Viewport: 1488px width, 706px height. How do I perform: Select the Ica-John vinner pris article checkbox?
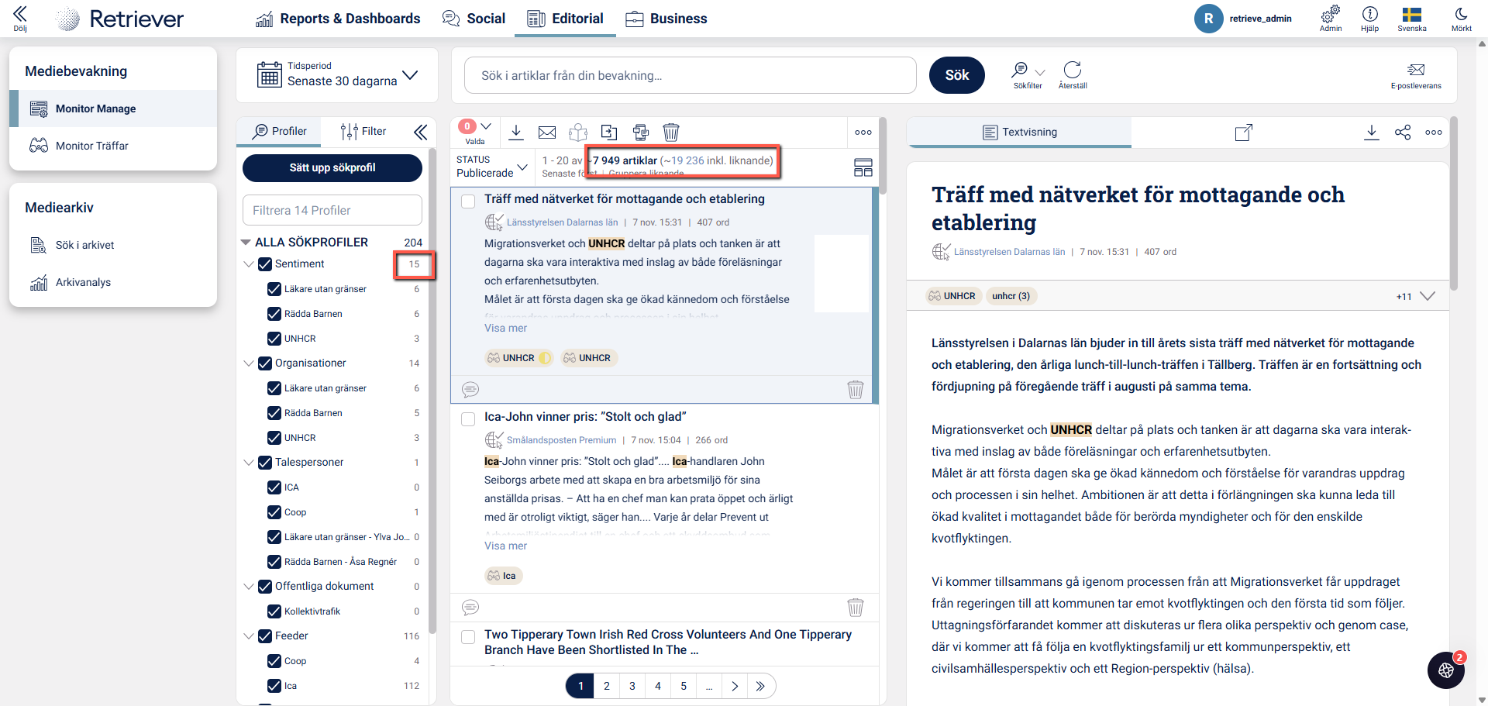pos(468,419)
